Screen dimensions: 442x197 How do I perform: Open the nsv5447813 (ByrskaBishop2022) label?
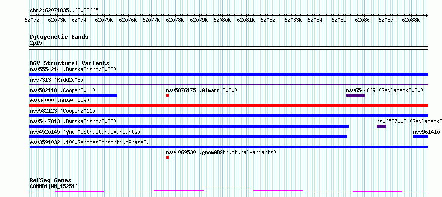coord(73,121)
